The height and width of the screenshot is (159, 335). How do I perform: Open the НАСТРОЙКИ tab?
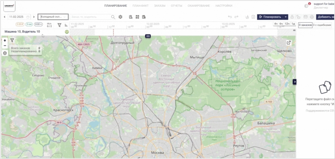[x=224, y=6]
